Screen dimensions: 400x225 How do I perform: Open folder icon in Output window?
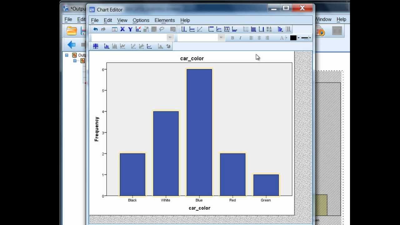(x=72, y=31)
